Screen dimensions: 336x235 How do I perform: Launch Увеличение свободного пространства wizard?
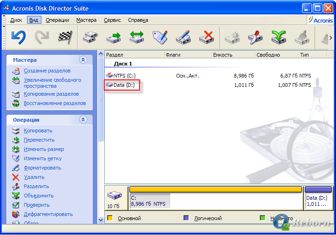(53, 83)
